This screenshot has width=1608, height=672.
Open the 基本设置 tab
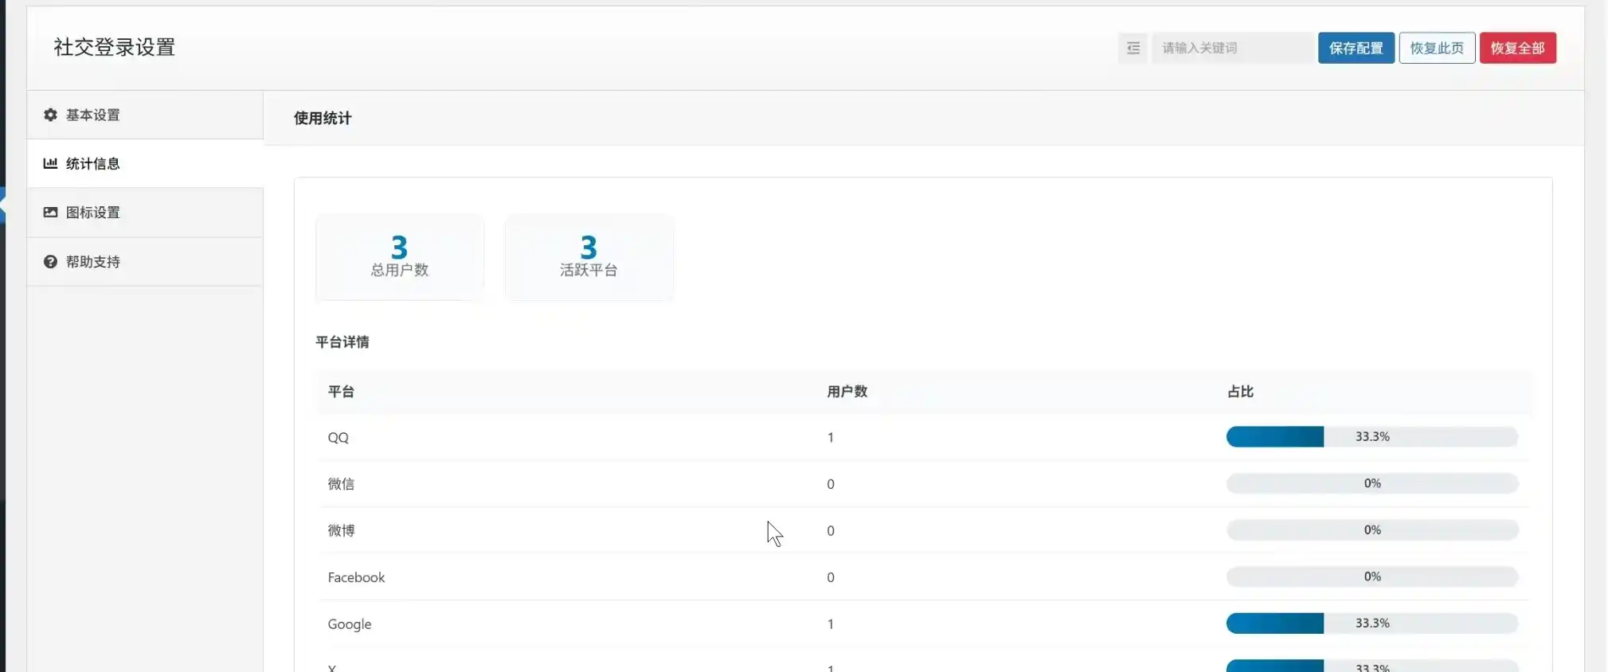tap(93, 115)
